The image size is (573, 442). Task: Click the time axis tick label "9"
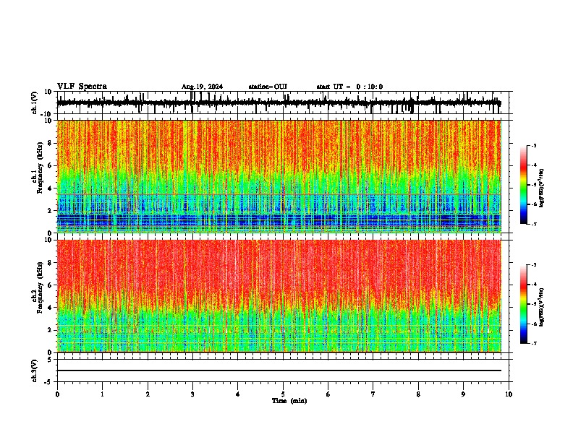click(x=463, y=394)
